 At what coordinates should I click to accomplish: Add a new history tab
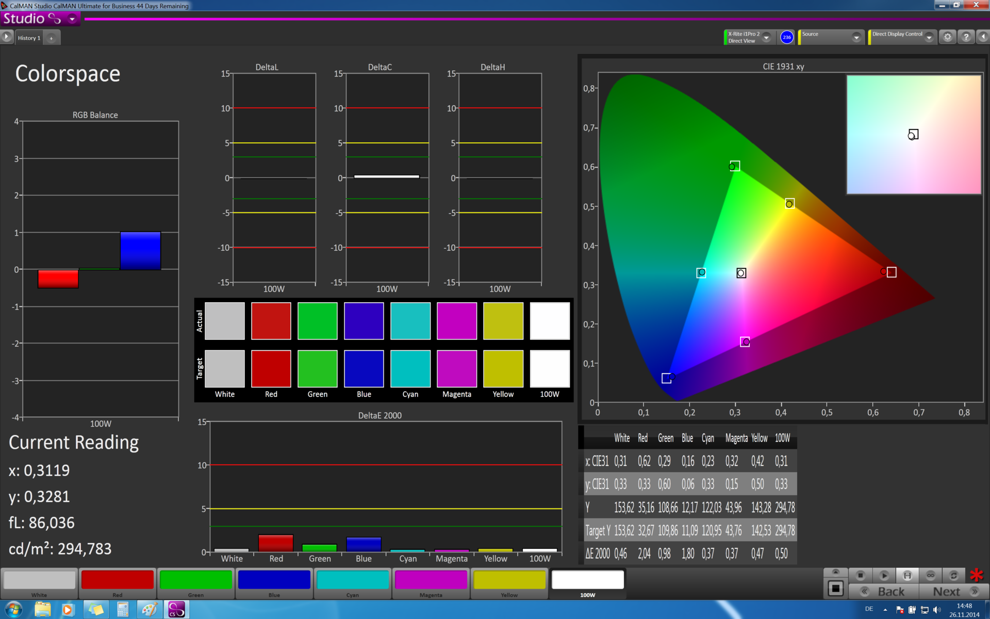coord(51,38)
